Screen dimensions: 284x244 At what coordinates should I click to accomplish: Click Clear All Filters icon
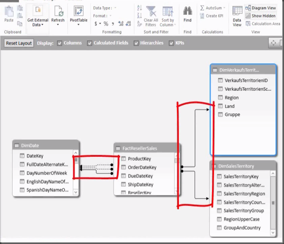[151, 11]
